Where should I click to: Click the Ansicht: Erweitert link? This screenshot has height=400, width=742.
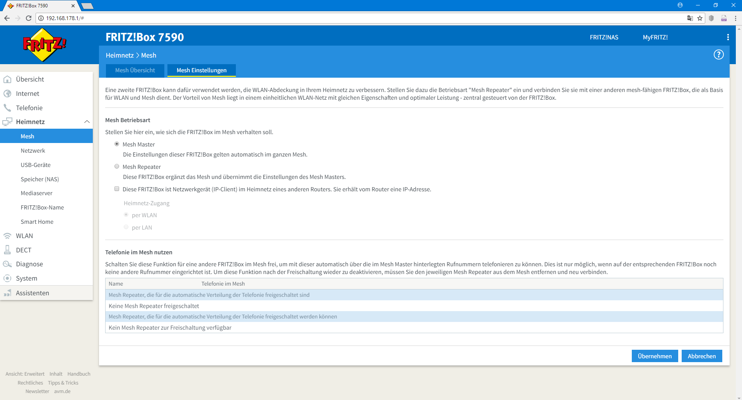point(25,374)
